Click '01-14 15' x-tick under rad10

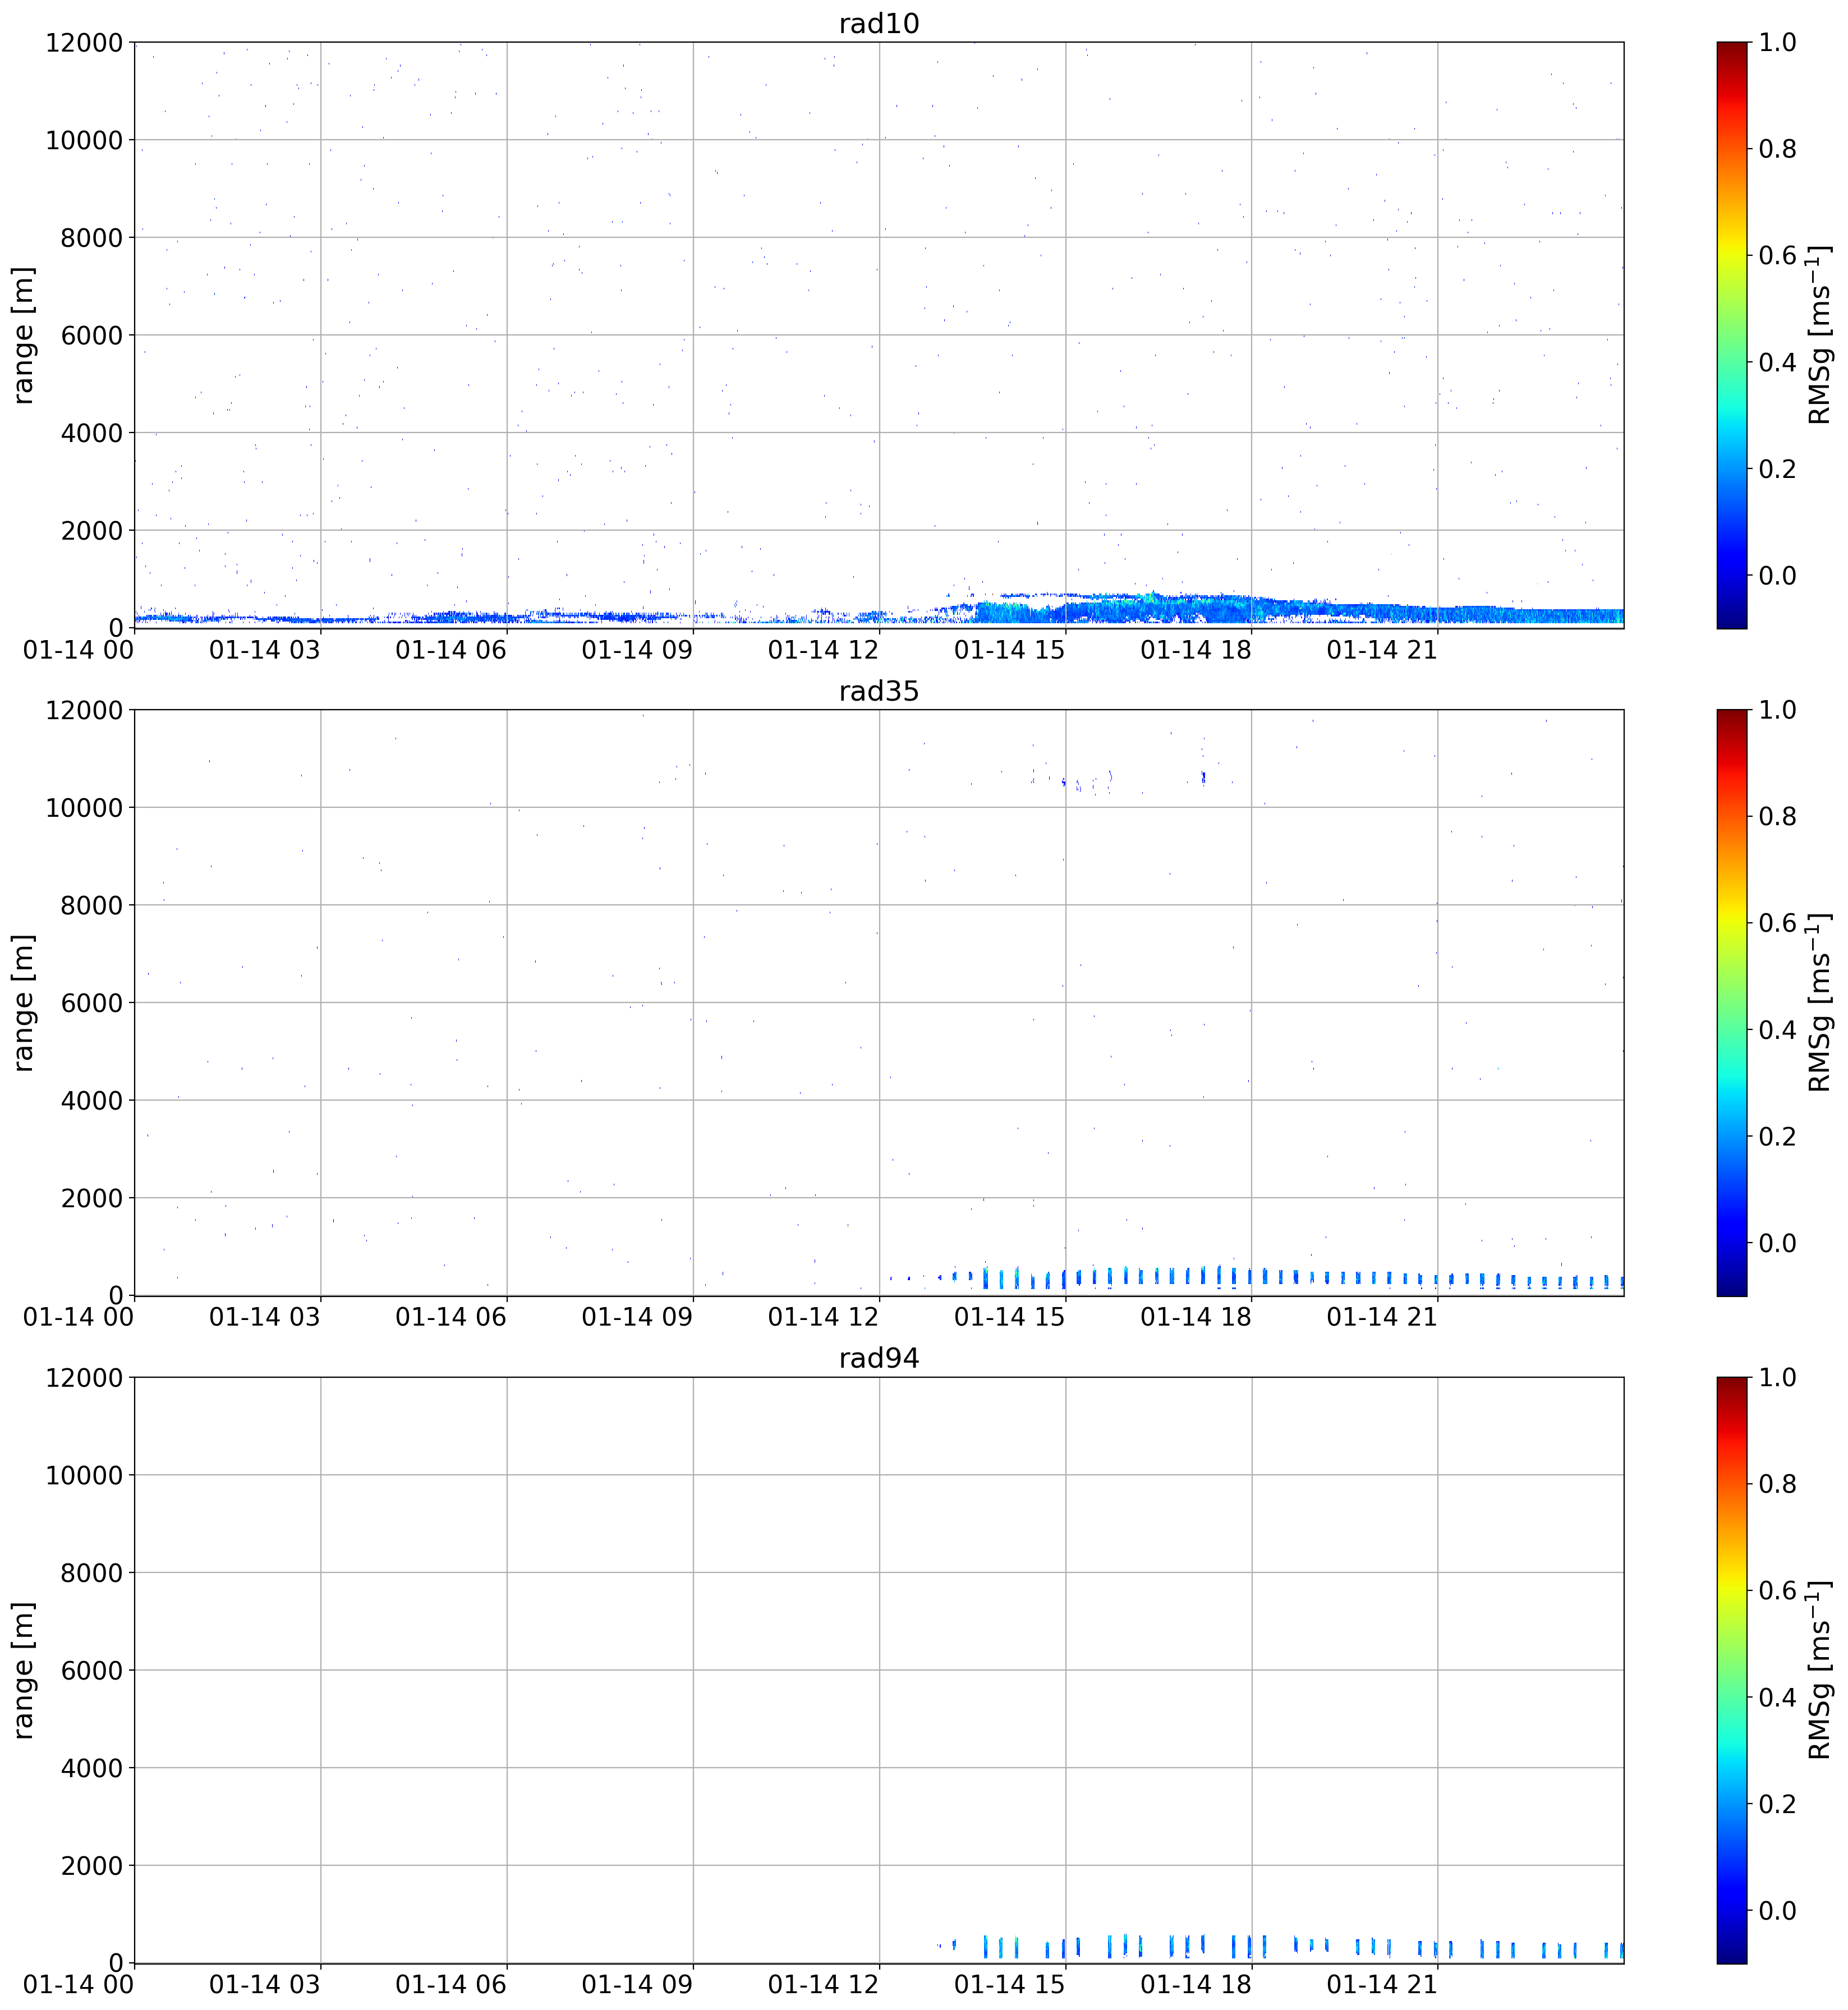(1010, 650)
